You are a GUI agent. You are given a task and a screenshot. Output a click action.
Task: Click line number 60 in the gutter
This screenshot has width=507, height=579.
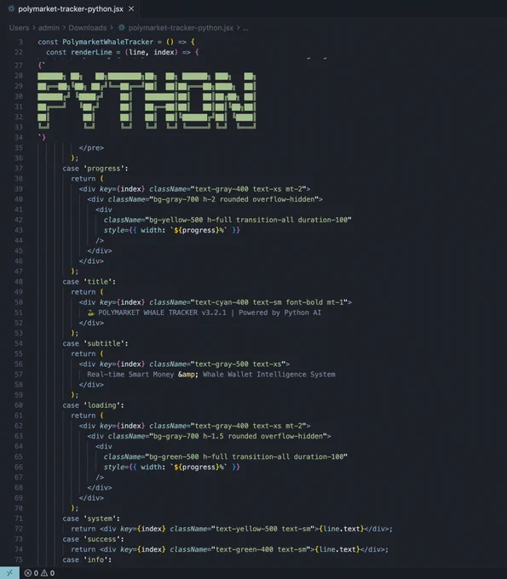coord(19,405)
